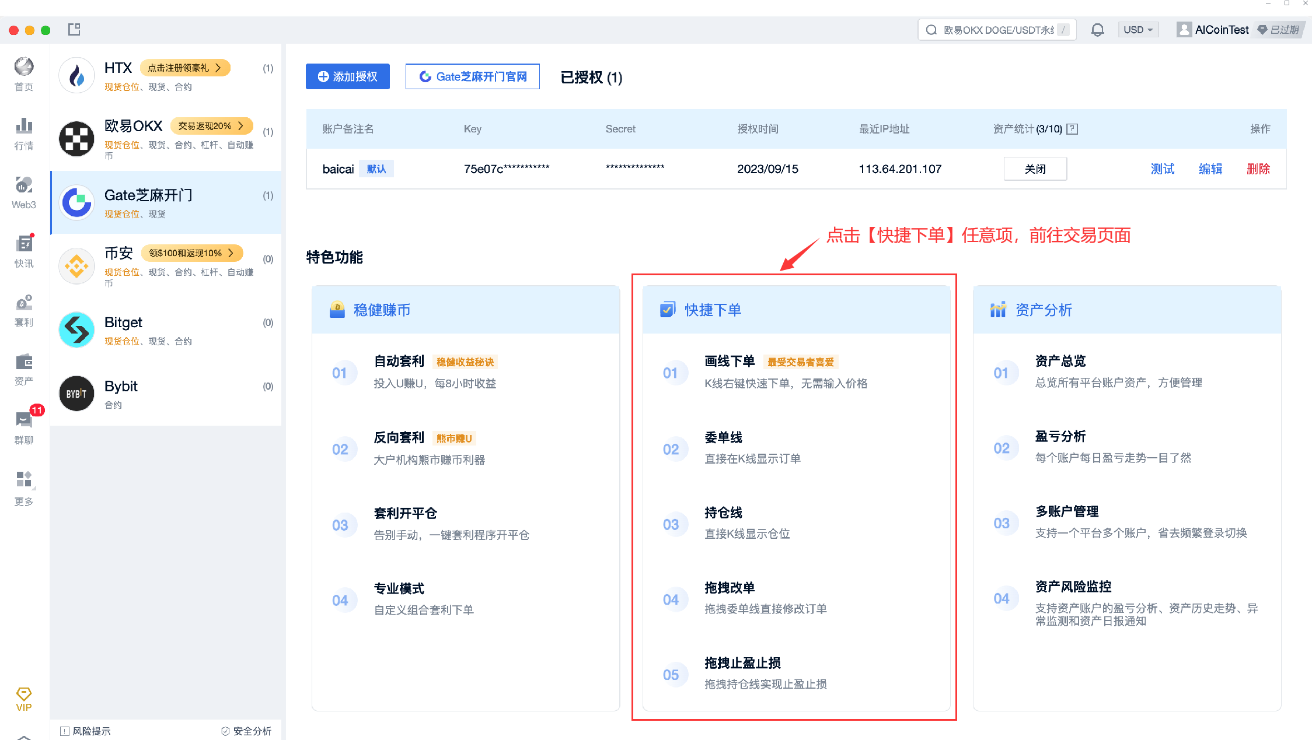Screen dimensions: 1312x740
Task: Click the IP address 113.64.201.107
Action: tap(900, 169)
